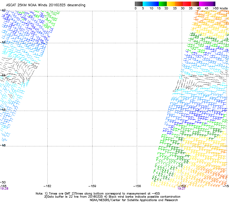Click the 19:27 time stamp
Screen dimensions: 229x202
click(x=181, y=189)
